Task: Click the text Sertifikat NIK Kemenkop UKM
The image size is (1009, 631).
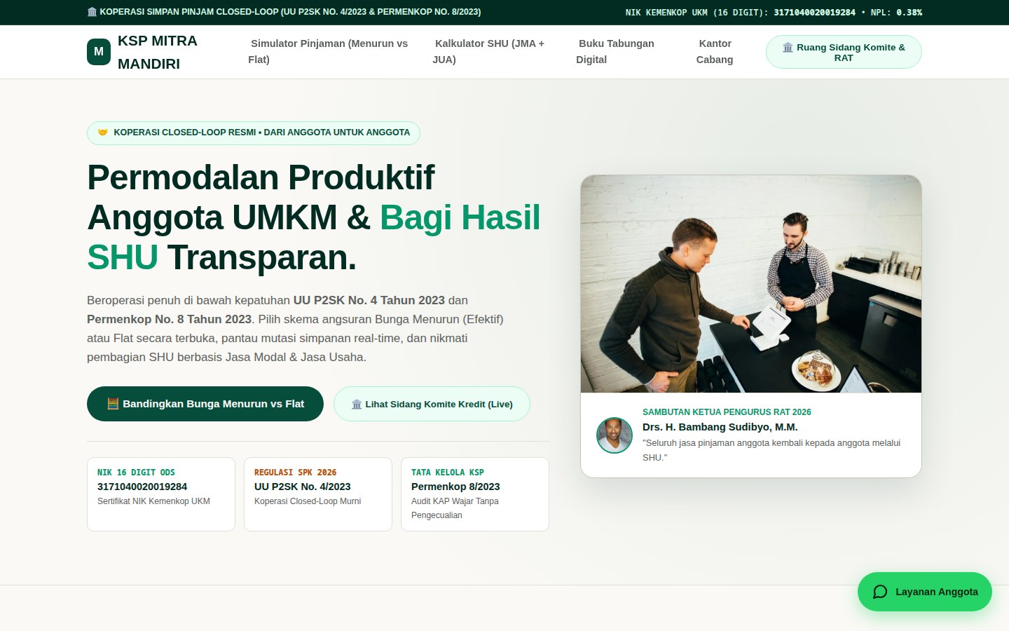Action: coord(153,501)
